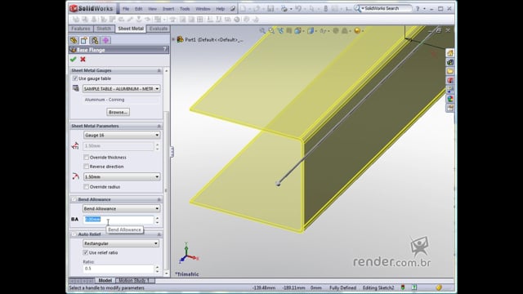The image size is (523, 294).
Task: Uncheck Use gauge table checkbox
Action: [x=75, y=78]
